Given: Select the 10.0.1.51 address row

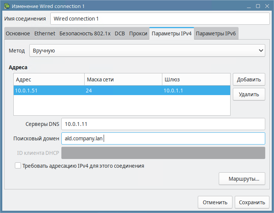Looking at the screenshot, I should 122,91.
